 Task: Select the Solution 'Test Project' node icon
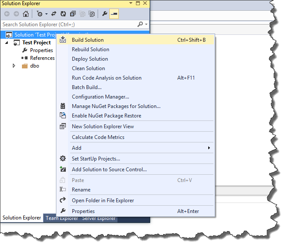(x=9, y=34)
